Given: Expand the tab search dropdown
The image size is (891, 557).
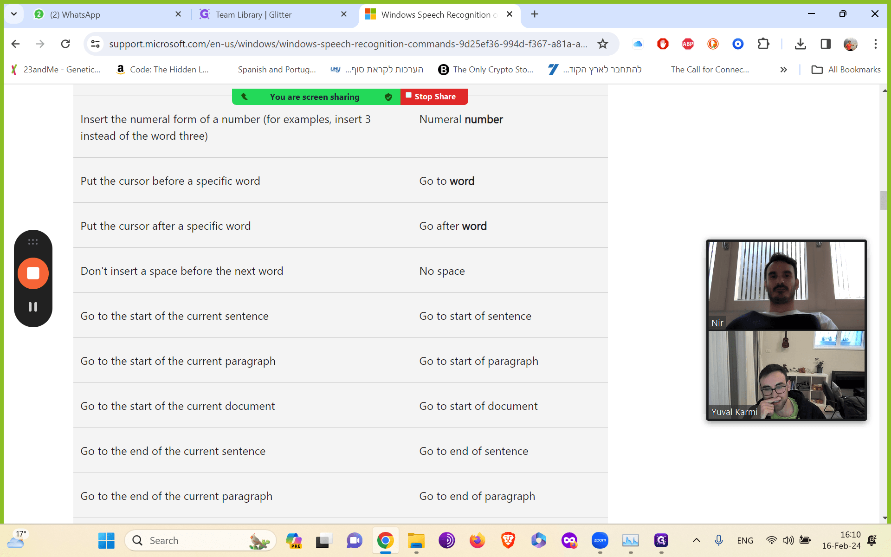Looking at the screenshot, I should point(14,14).
